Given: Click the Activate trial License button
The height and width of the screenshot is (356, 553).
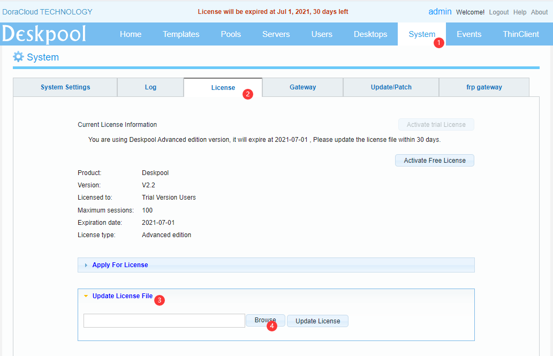Looking at the screenshot, I should pyautogui.click(x=436, y=125).
